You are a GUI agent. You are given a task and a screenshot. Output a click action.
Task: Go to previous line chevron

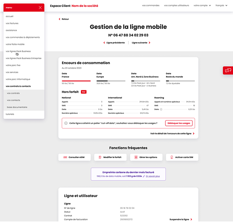pyautogui.click(x=104, y=43)
